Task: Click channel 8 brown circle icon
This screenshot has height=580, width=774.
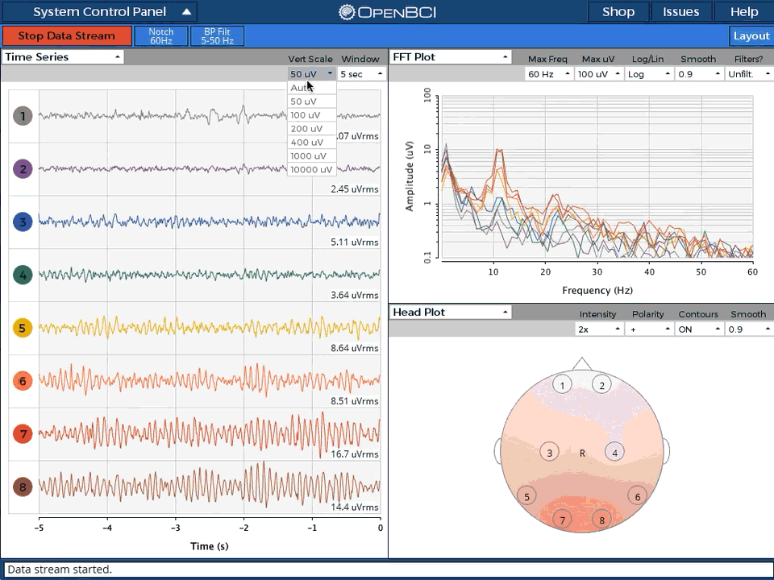Action: [23, 487]
